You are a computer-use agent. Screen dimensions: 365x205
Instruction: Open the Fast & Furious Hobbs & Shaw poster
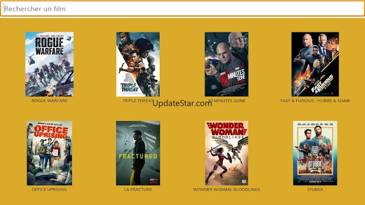tap(315, 64)
